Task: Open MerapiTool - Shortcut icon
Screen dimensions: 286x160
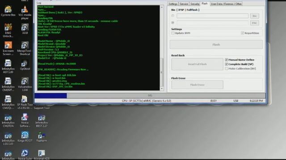Action: click(x=25, y=48)
